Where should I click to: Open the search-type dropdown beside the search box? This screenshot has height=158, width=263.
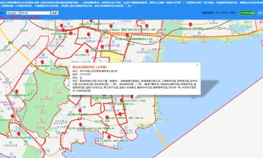pyautogui.click(x=13, y=13)
